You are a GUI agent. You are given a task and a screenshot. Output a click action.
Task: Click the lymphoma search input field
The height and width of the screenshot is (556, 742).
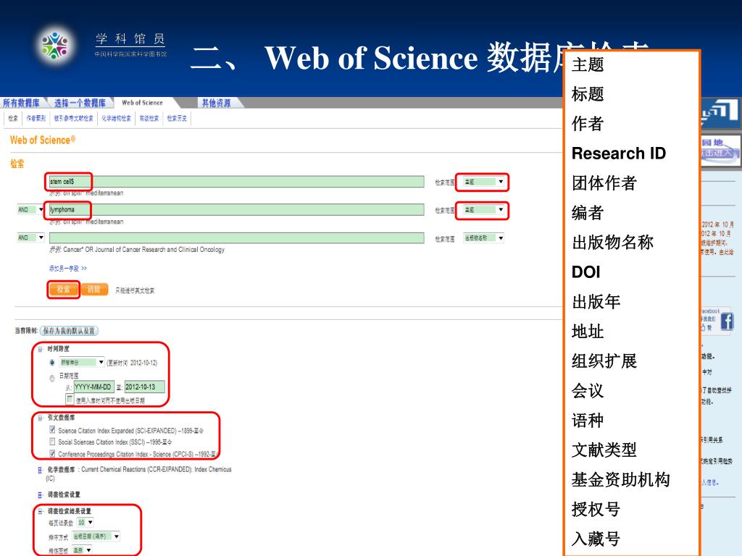click(x=237, y=209)
